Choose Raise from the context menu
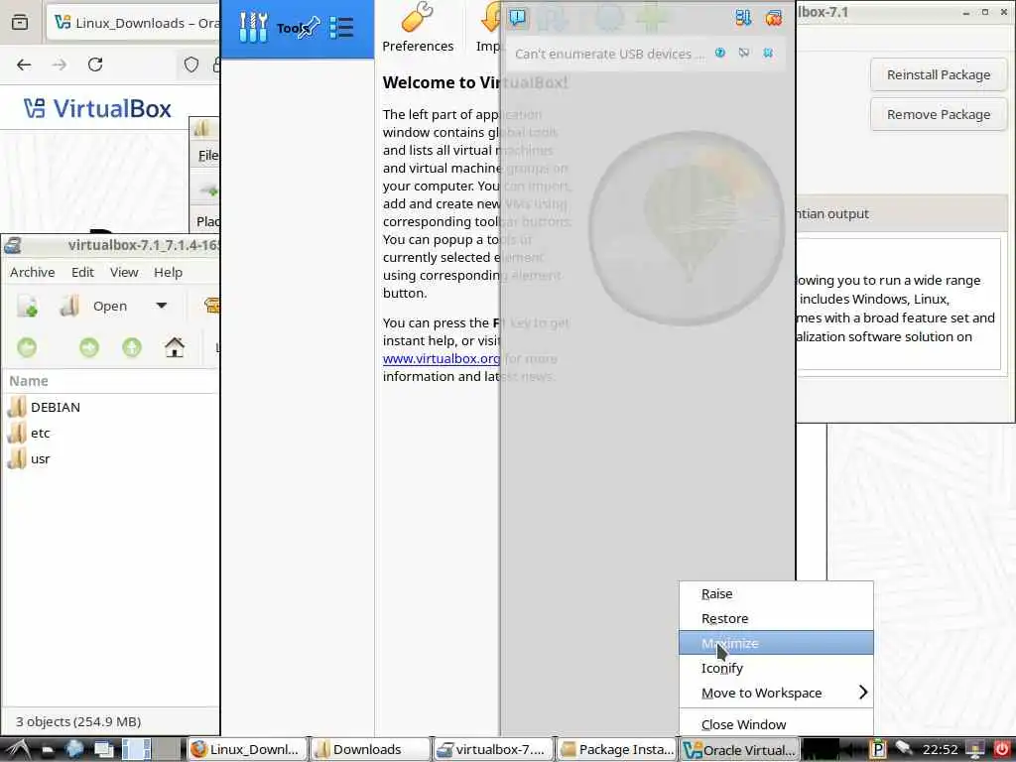 point(776,593)
